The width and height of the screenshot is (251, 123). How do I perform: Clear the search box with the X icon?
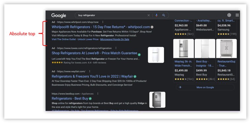148,15
